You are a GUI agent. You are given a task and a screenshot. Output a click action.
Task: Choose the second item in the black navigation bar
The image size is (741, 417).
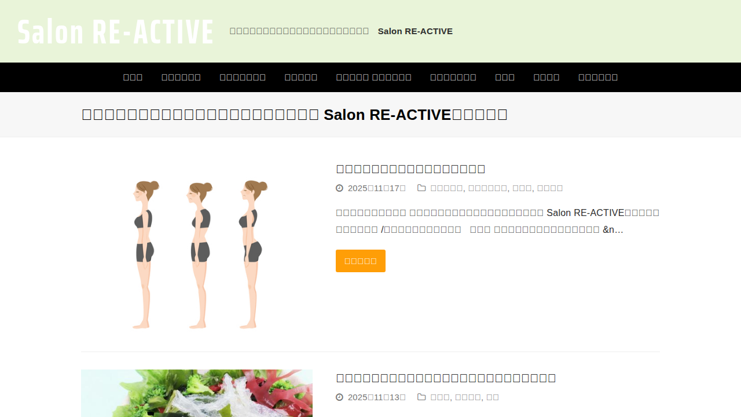tap(181, 77)
